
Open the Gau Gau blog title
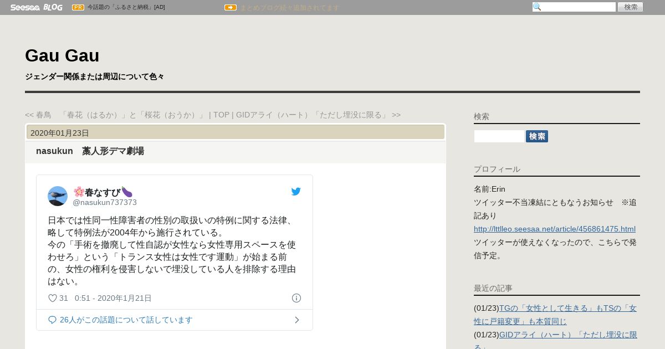pyautogui.click(x=62, y=55)
